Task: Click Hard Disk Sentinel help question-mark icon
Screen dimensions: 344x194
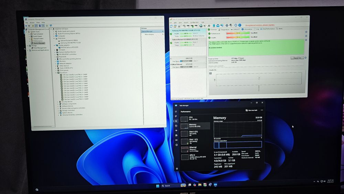Action: (236, 25)
